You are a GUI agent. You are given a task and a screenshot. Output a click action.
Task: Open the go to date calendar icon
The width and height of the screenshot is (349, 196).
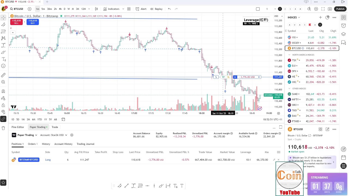click(63, 119)
